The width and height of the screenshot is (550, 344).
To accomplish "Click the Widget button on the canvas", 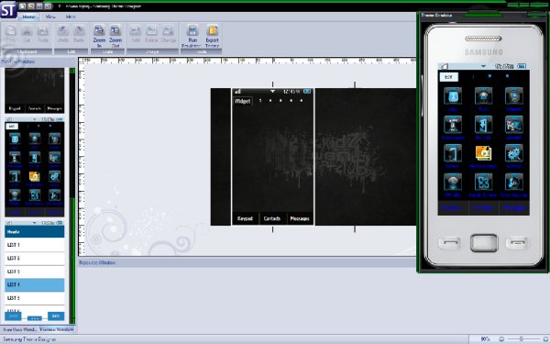I will click(x=242, y=101).
